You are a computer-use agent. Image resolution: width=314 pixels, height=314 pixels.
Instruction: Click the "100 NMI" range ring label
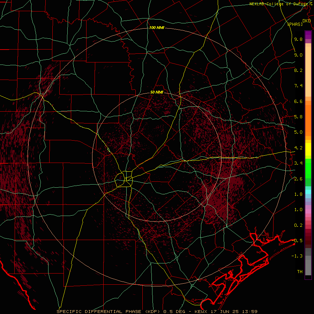pyautogui.click(x=157, y=28)
